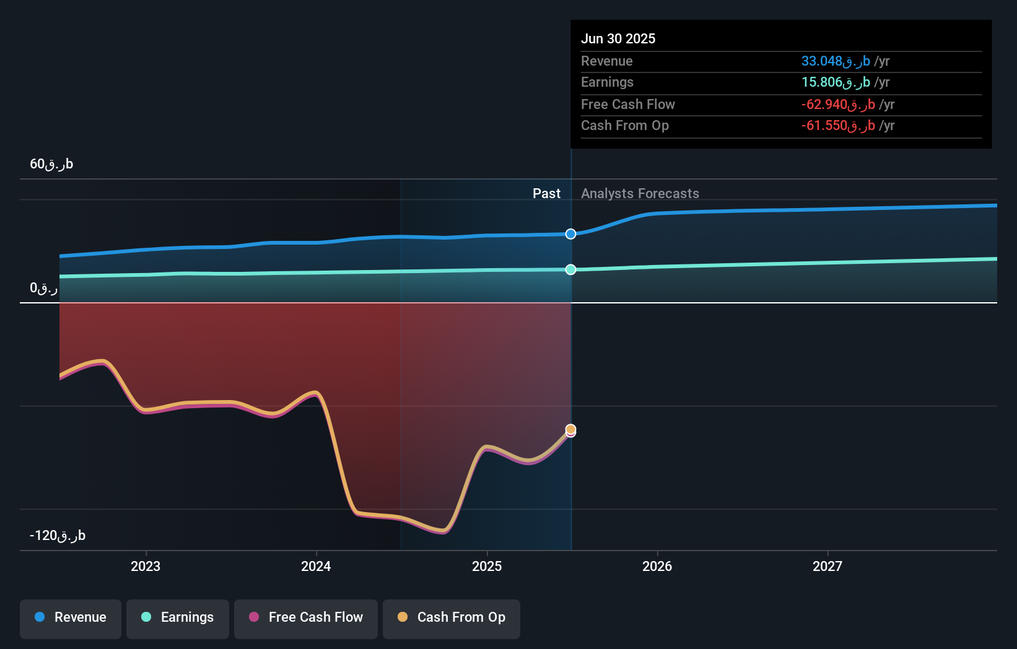This screenshot has height=649, width=1017.
Task: Click the blue Revenue legend dot
Action: pos(39,617)
